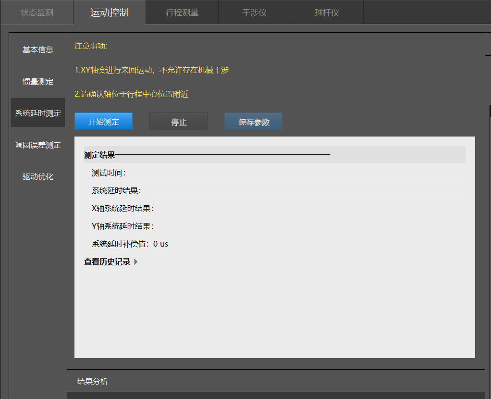
Task: Click the X轴系统延时结果 row
Action: coord(275,209)
